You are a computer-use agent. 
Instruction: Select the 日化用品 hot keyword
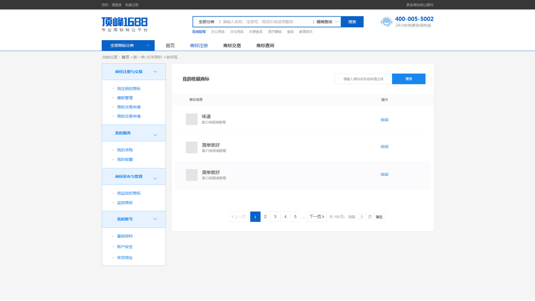(237, 32)
